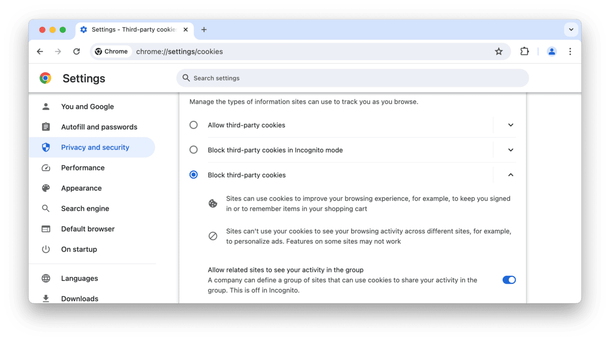Open the Extensions puzzle icon
610x341 pixels.
524,52
